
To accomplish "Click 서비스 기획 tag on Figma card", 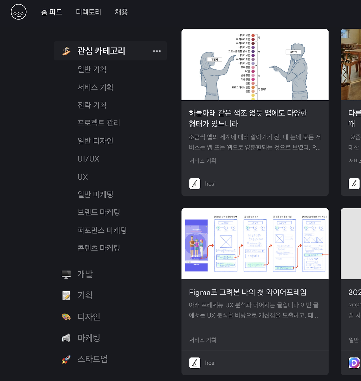I will tap(202, 340).
